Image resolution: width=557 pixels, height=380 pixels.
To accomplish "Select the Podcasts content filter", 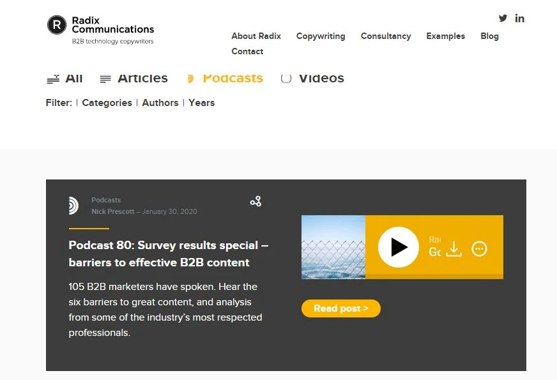I will click(x=225, y=79).
